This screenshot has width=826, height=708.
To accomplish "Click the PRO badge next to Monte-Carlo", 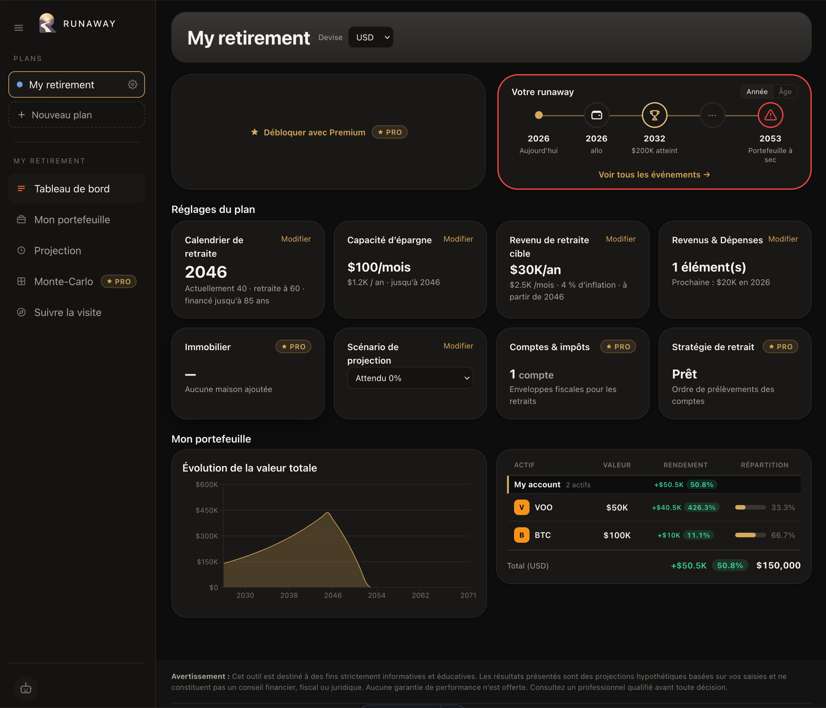I will coord(118,281).
